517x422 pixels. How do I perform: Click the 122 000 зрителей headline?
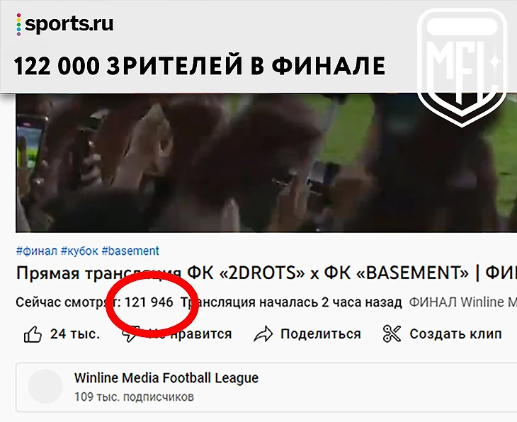[x=200, y=65]
